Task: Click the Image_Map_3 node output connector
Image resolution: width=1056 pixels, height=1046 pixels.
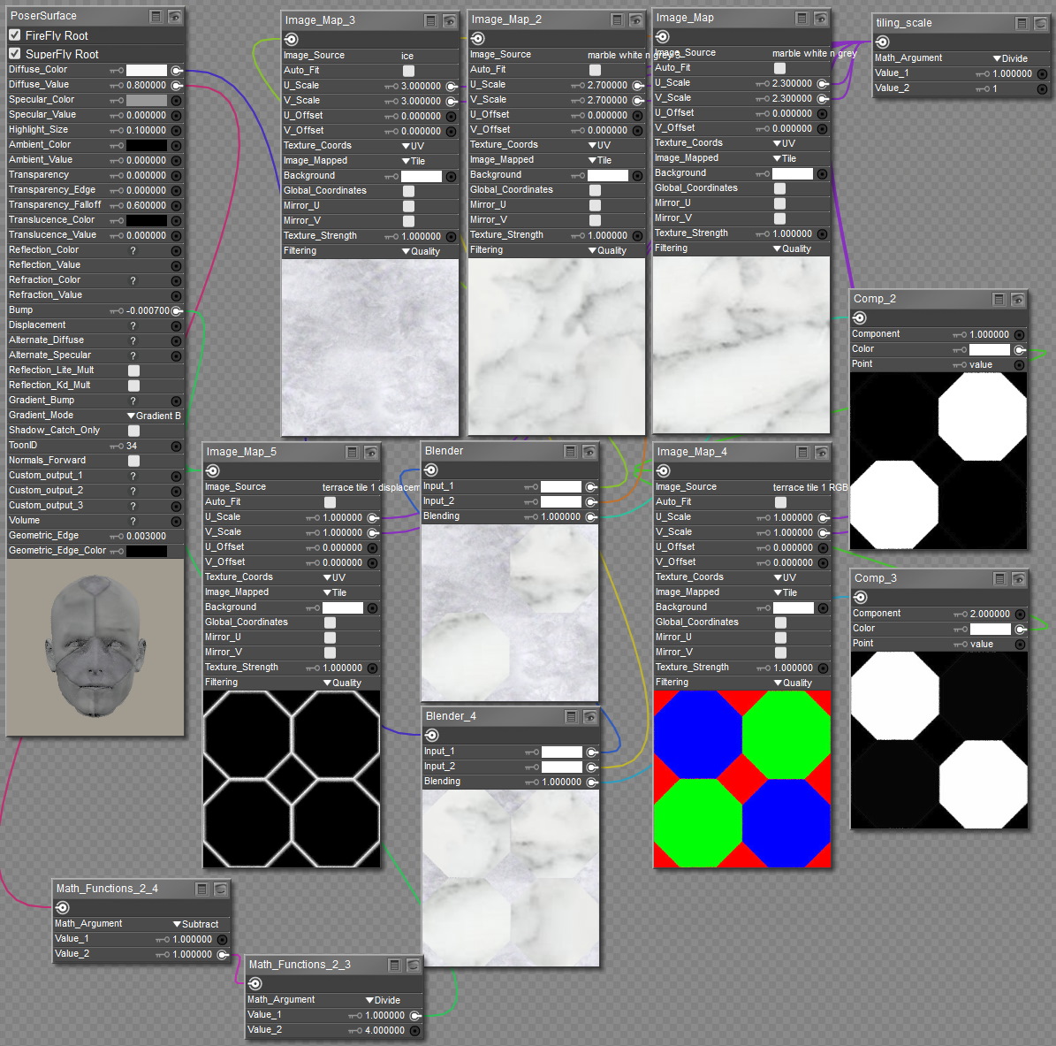Action: pyautogui.click(x=292, y=39)
